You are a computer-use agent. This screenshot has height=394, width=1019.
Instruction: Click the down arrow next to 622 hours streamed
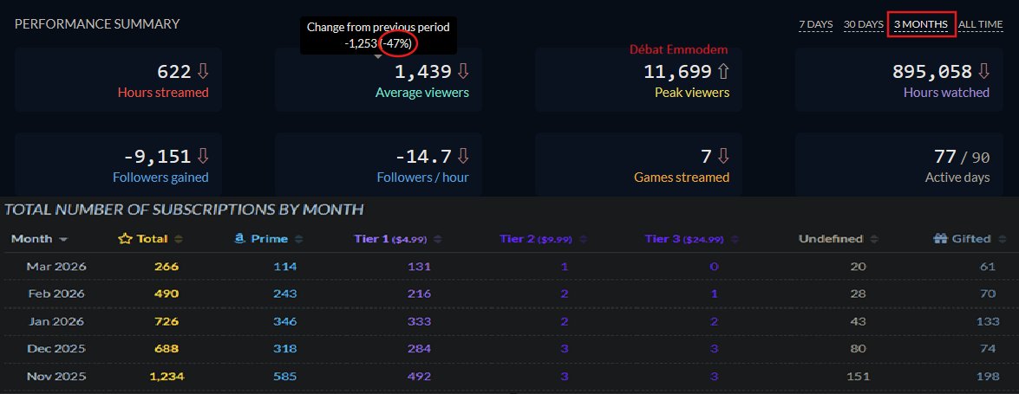click(203, 71)
